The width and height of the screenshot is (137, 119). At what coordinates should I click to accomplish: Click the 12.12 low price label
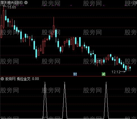116,72
